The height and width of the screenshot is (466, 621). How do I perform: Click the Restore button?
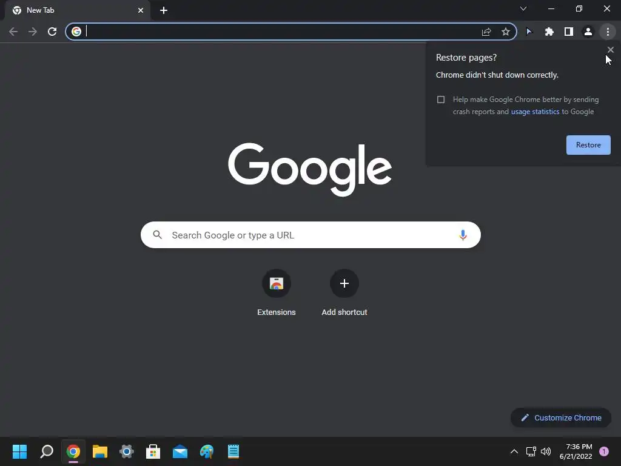[x=588, y=145]
